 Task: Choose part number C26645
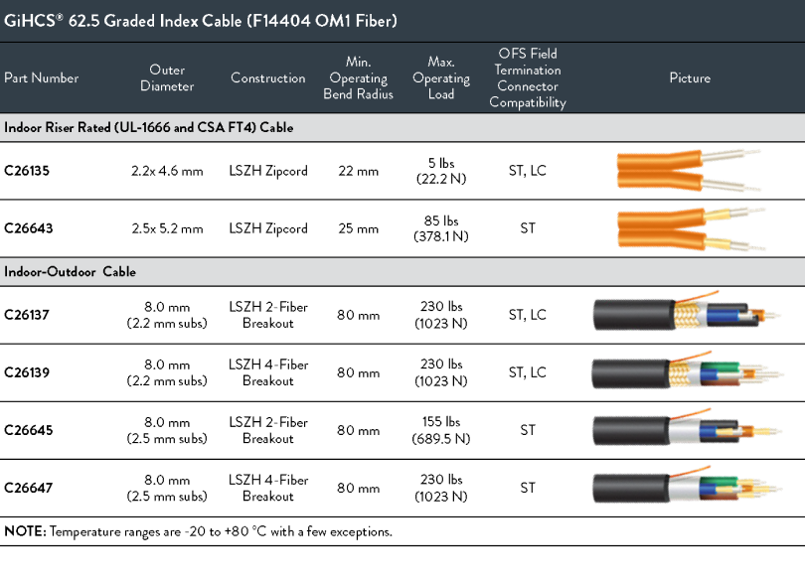pyautogui.click(x=28, y=430)
